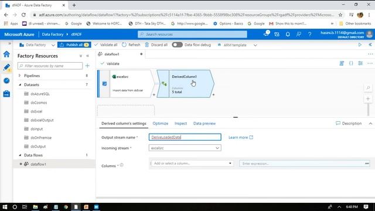Select the dsExcelOutput dataset
Image resolution: width=375 pixels, height=211 pixels.
[x=42, y=120]
